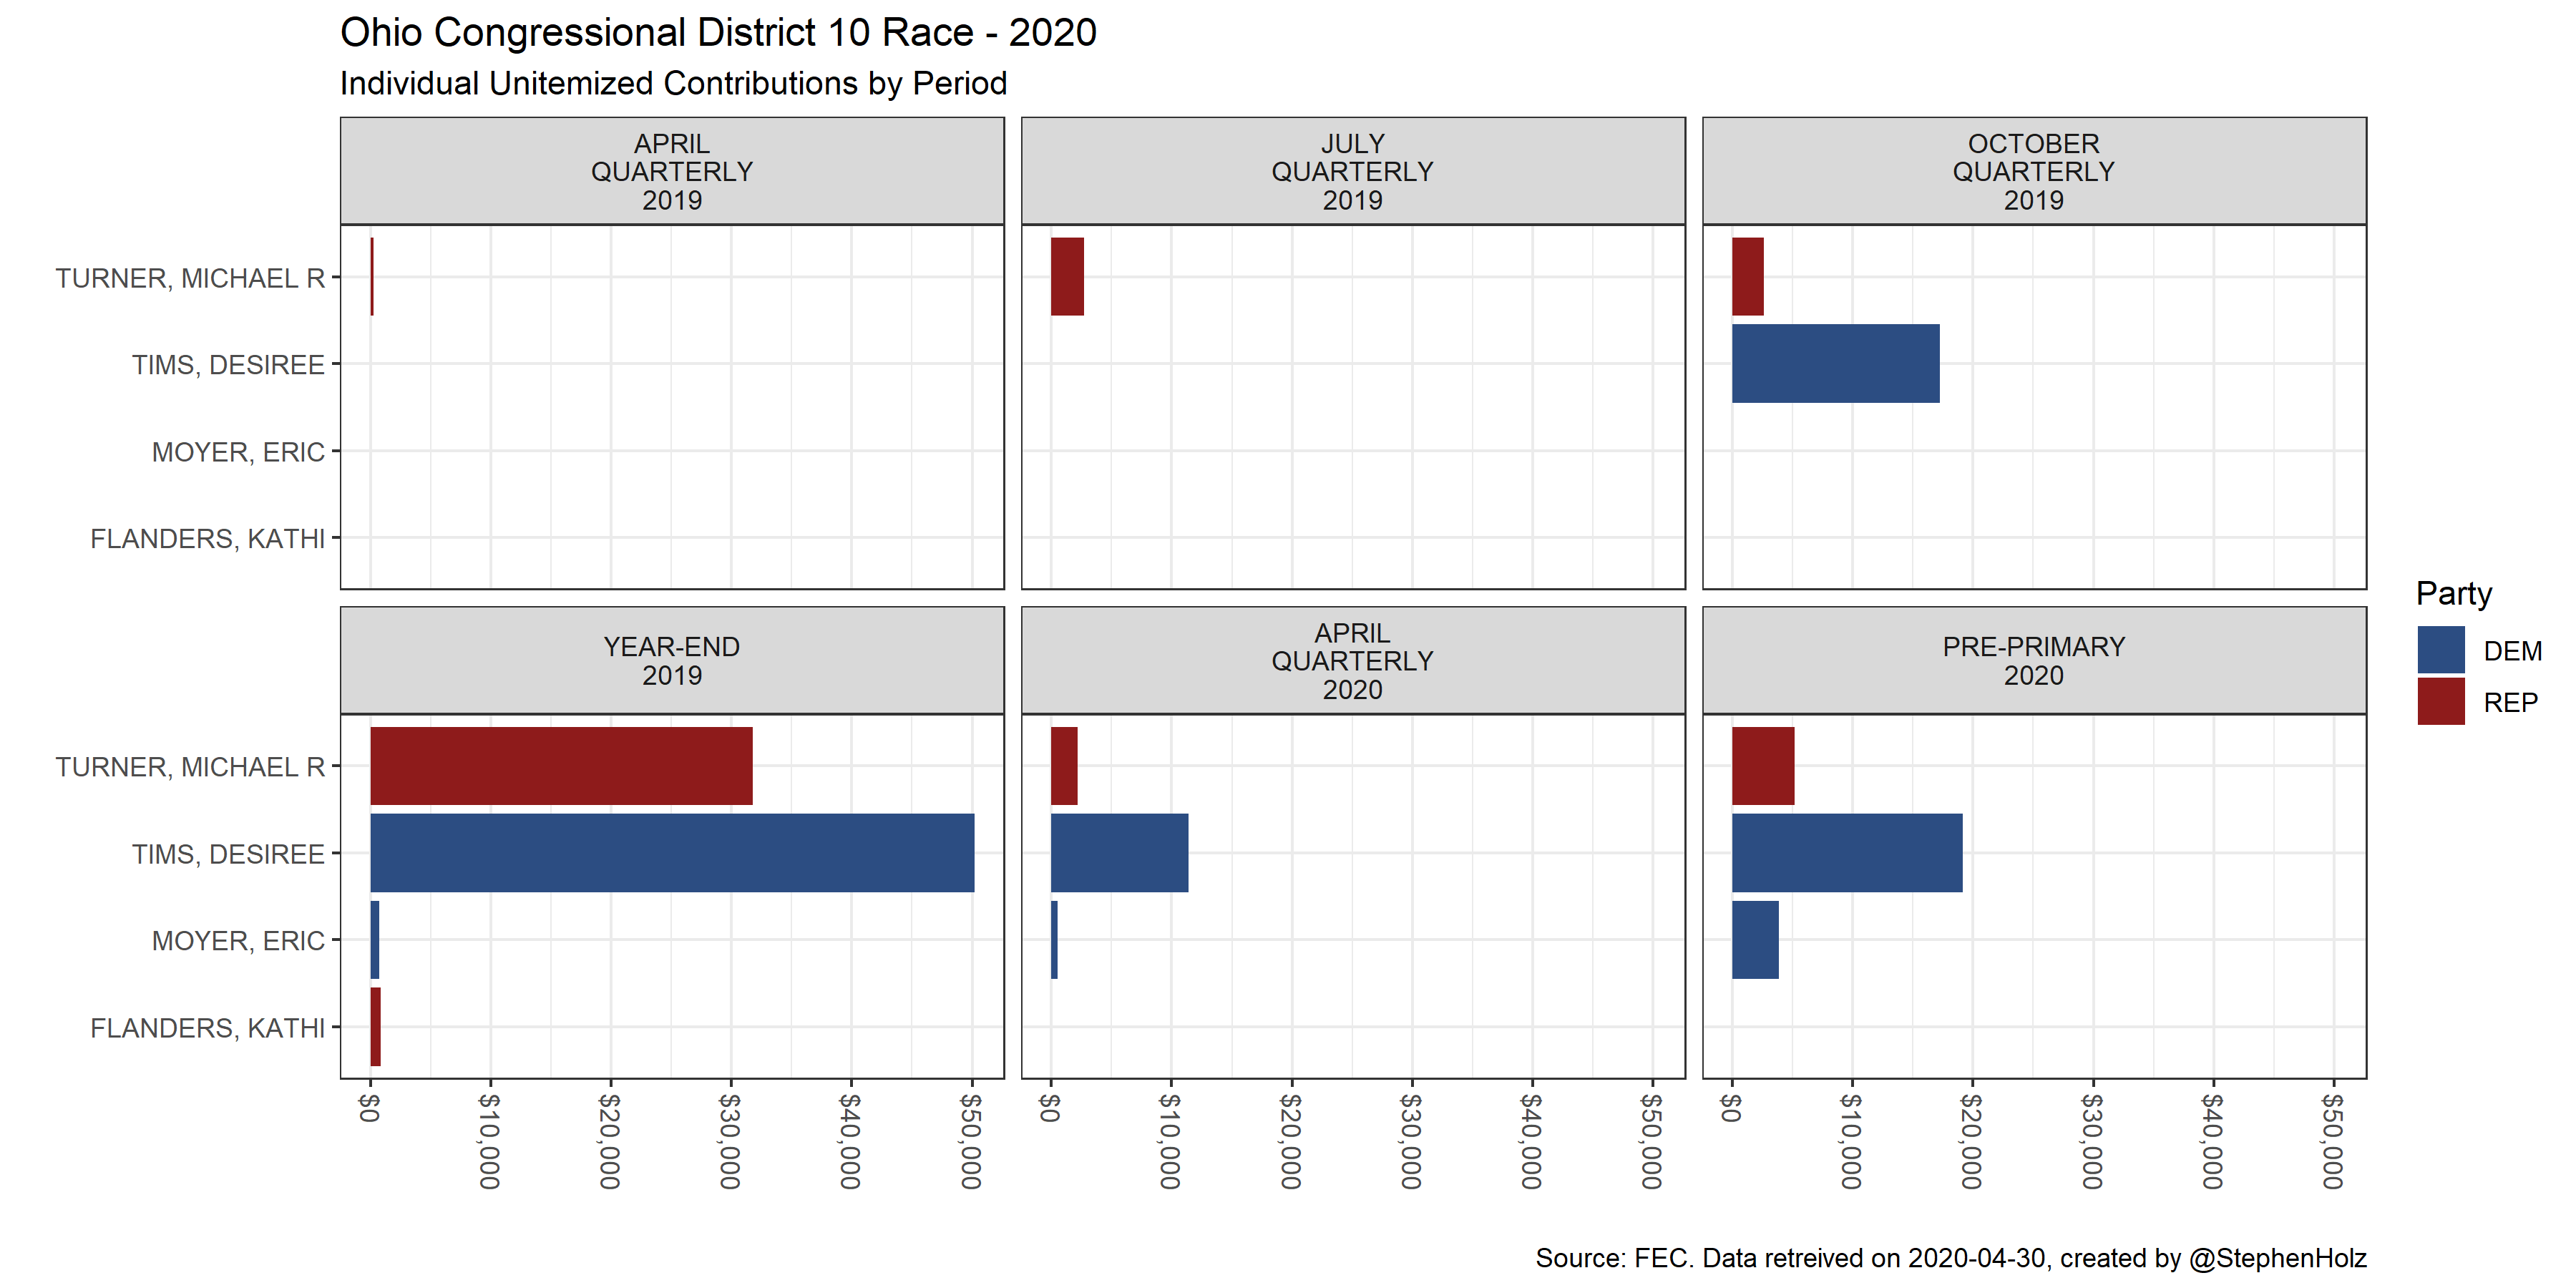This screenshot has width=2576, height=1288.
Task: Click the chart title Ohio Congressional District 10
Action: coord(718,33)
